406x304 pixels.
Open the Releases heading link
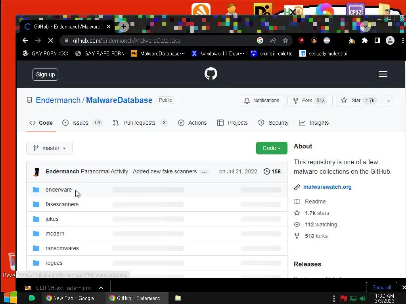coord(307,264)
